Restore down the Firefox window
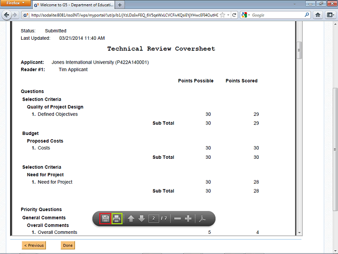The image size is (338, 254). click(321, 3)
